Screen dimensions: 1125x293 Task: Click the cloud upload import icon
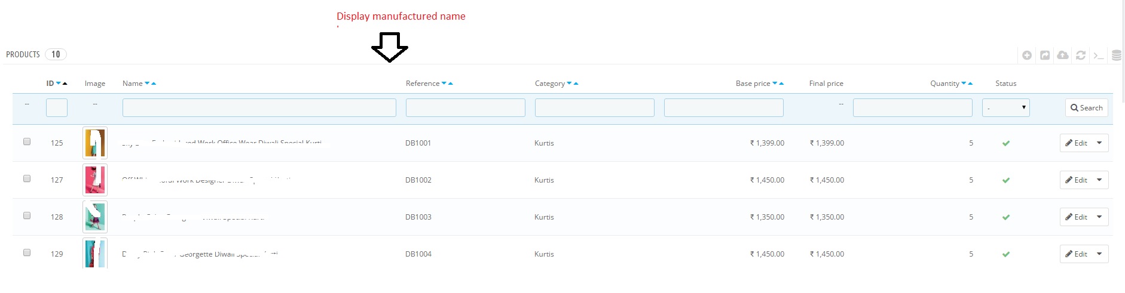pyautogui.click(x=1062, y=55)
